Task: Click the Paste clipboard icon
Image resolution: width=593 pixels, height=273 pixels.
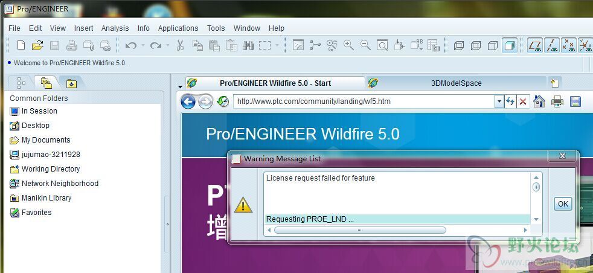Action: pyautogui.click(x=214, y=46)
